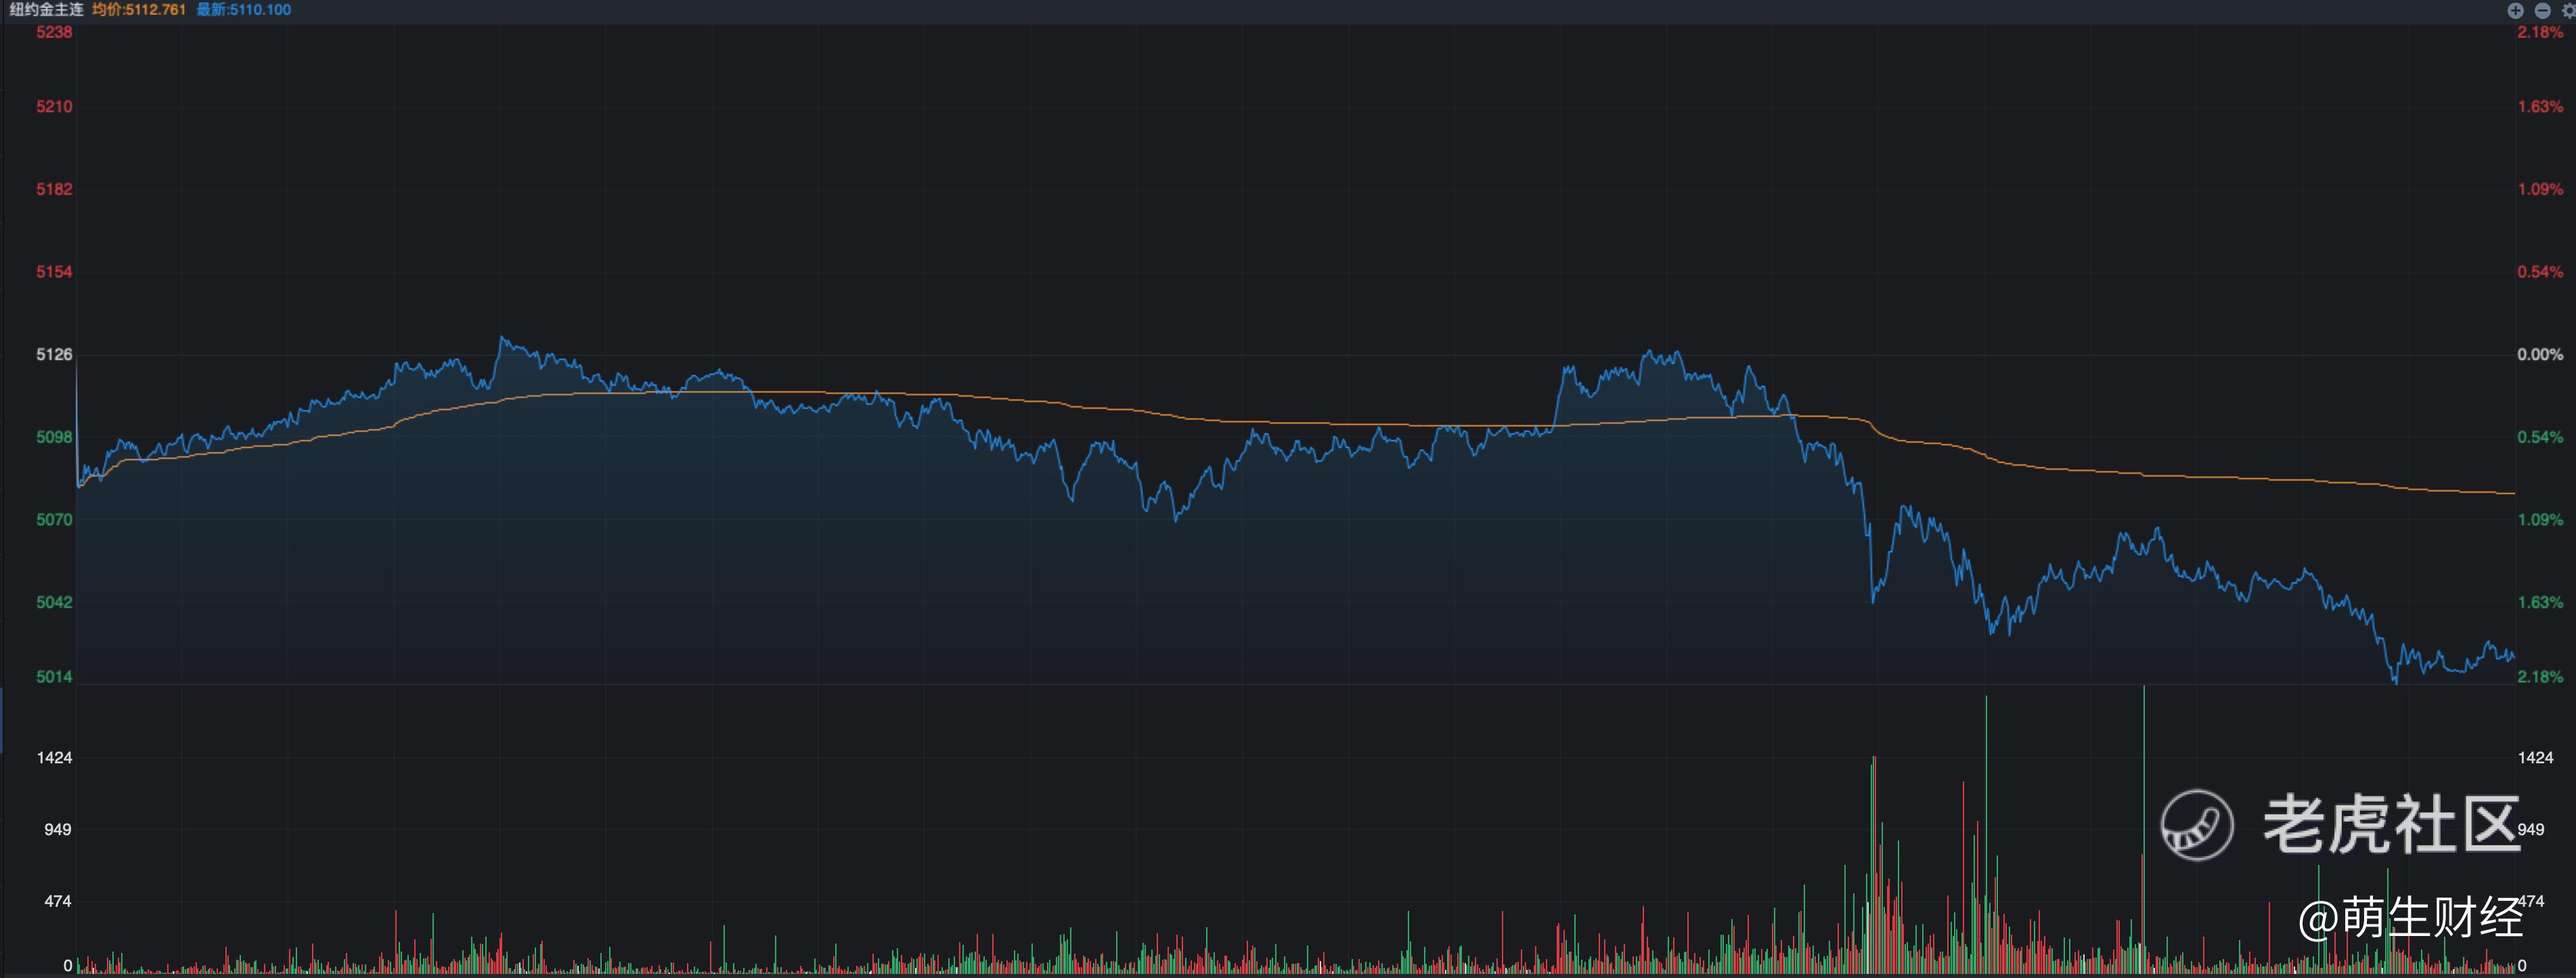Click the 5070 green price axis label
The height and width of the screenshot is (978, 2576).
pos(54,519)
